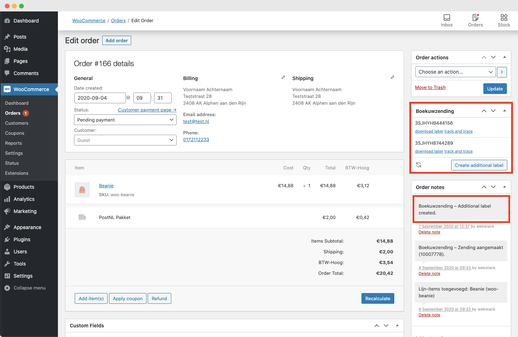Move Order actions panel up
The width and height of the screenshot is (518, 337).
(x=484, y=57)
